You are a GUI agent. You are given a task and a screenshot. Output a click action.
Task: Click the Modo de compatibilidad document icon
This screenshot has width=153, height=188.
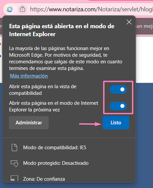14,148
